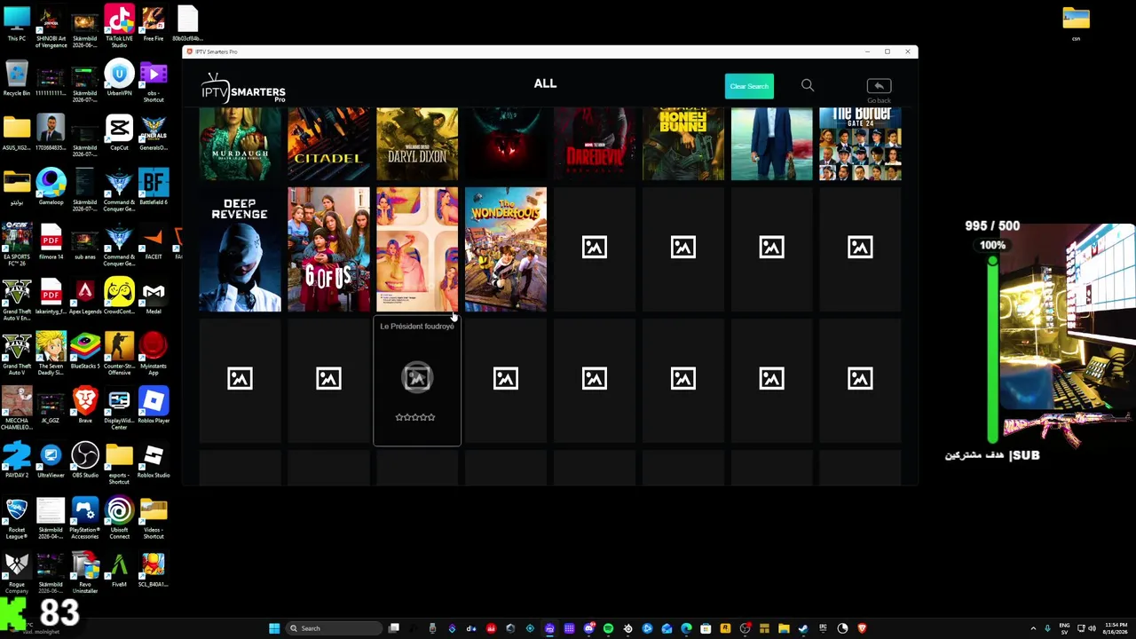Open the Videos - Shortcut folder

point(154,518)
